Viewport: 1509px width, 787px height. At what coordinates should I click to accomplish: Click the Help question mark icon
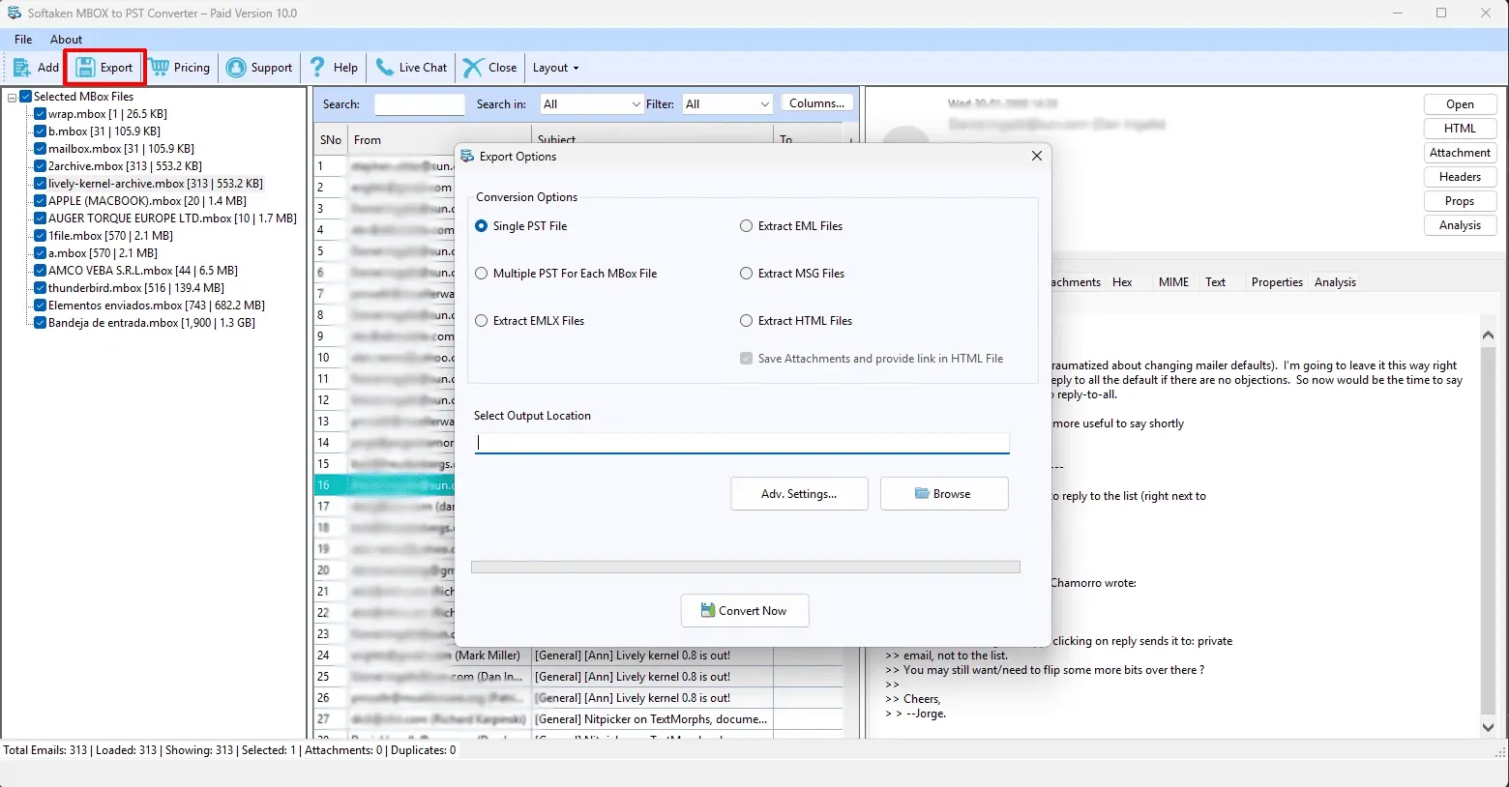point(317,67)
